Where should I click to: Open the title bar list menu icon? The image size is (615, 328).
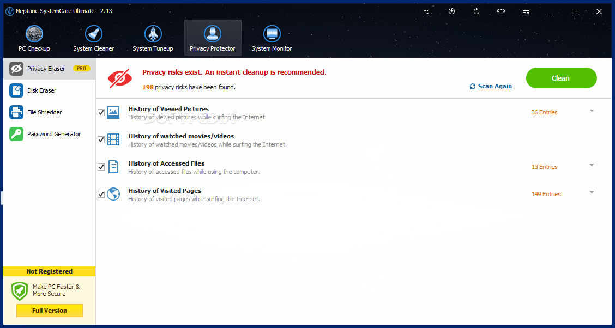pyautogui.click(x=526, y=11)
